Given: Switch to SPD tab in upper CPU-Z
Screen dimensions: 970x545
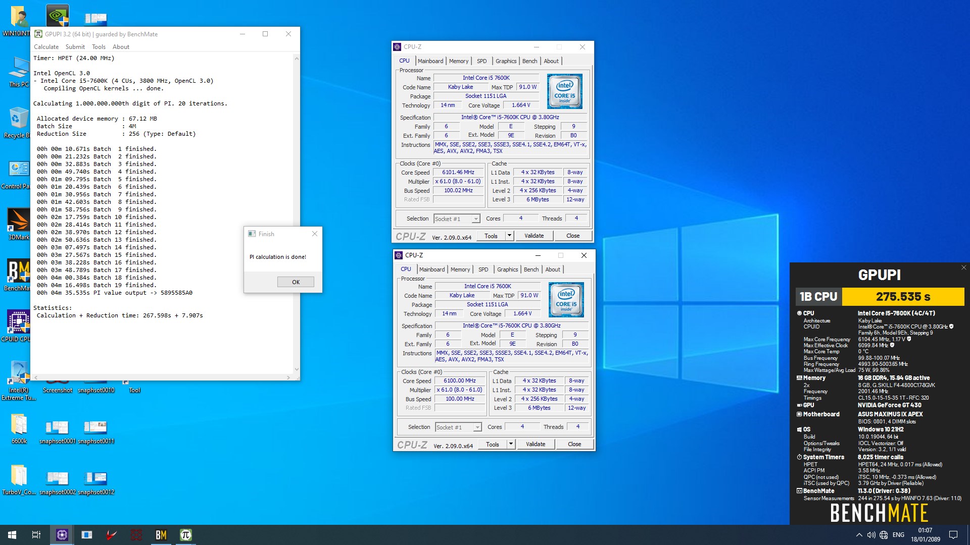Looking at the screenshot, I should (482, 61).
